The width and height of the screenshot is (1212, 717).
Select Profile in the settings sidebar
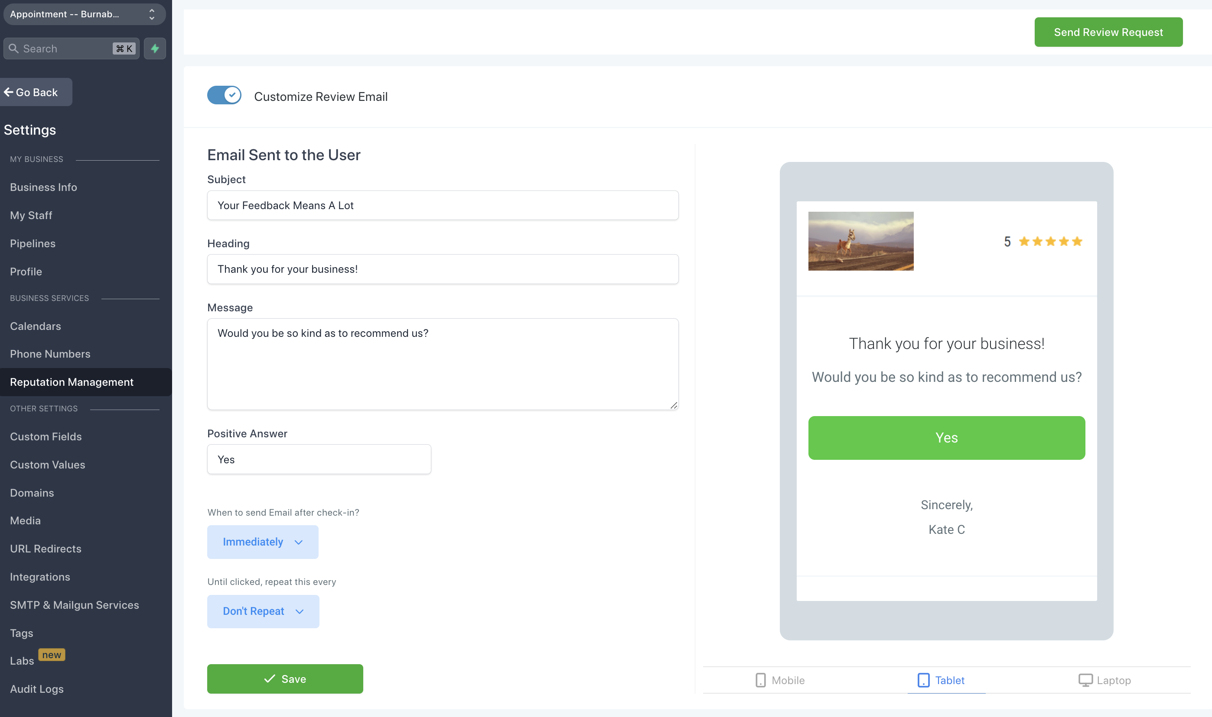click(26, 271)
